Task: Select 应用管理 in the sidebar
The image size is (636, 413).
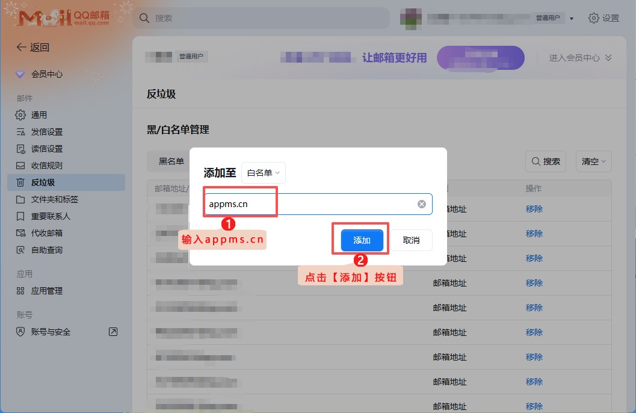Action: (46, 291)
